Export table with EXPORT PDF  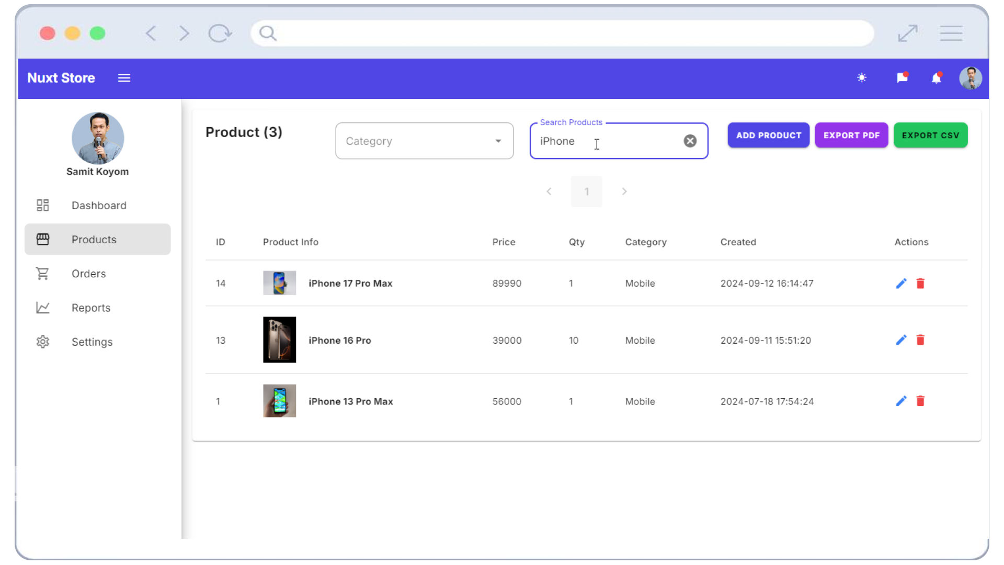(851, 135)
